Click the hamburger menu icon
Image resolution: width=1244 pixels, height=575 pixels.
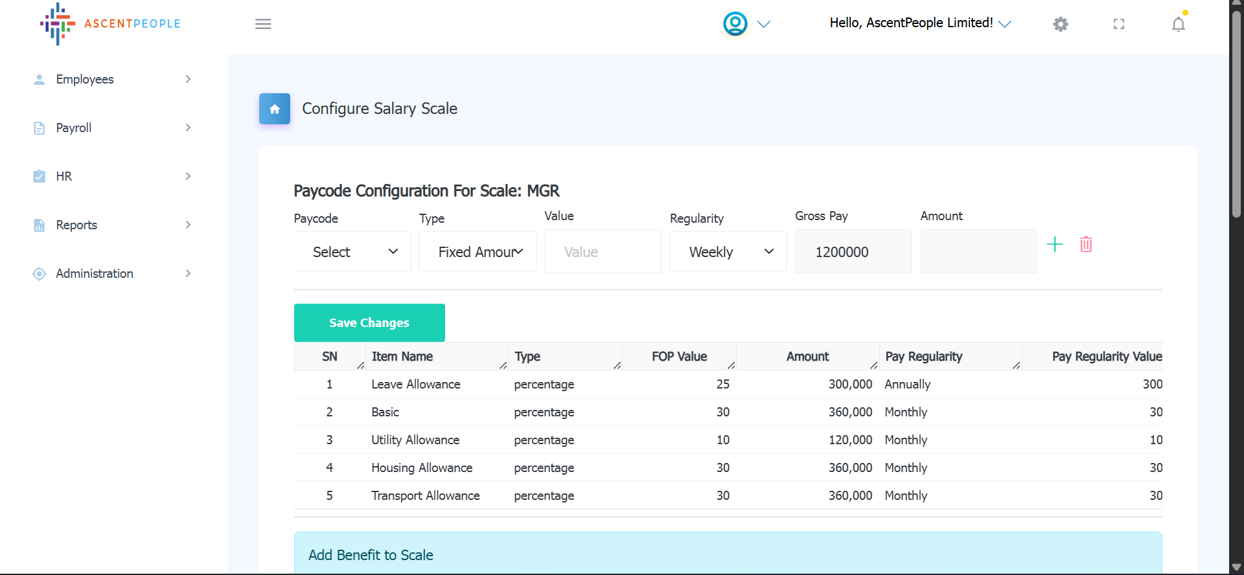coord(263,24)
